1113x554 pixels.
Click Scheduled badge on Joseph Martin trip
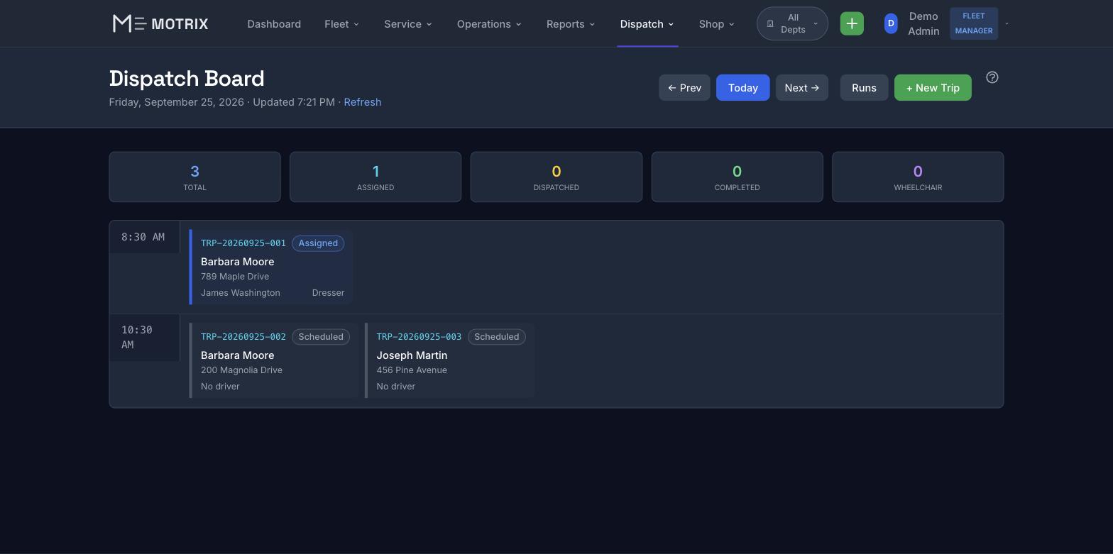click(x=497, y=337)
